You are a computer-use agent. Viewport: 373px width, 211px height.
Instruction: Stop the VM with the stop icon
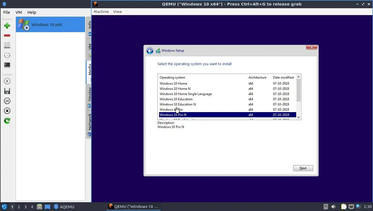7,111
